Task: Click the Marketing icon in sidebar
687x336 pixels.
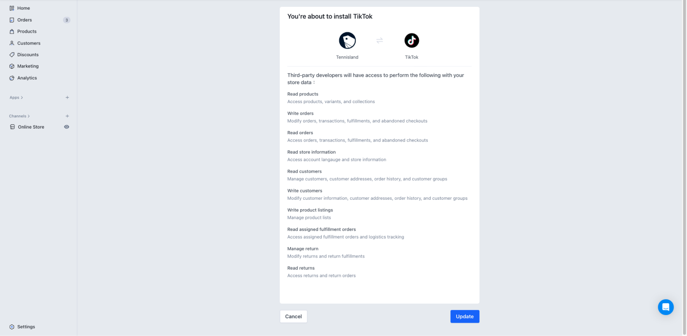Action: click(x=12, y=66)
